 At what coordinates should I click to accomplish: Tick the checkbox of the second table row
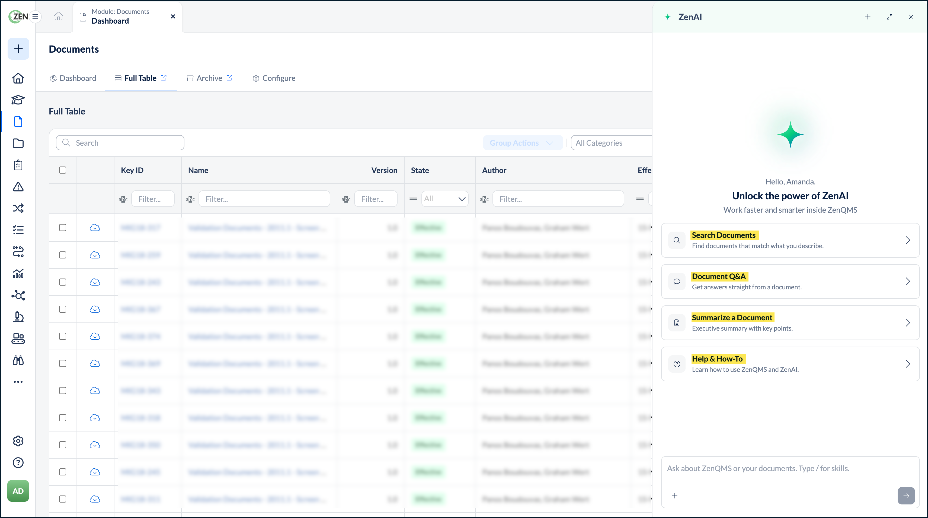(x=63, y=255)
